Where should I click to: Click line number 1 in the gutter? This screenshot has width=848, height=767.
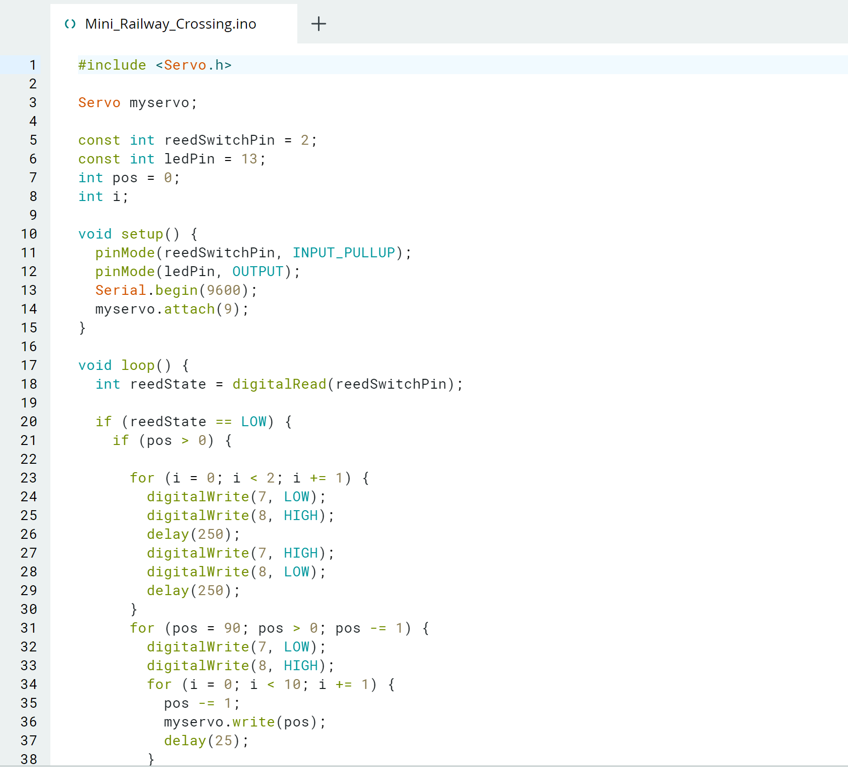click(33, 65)
